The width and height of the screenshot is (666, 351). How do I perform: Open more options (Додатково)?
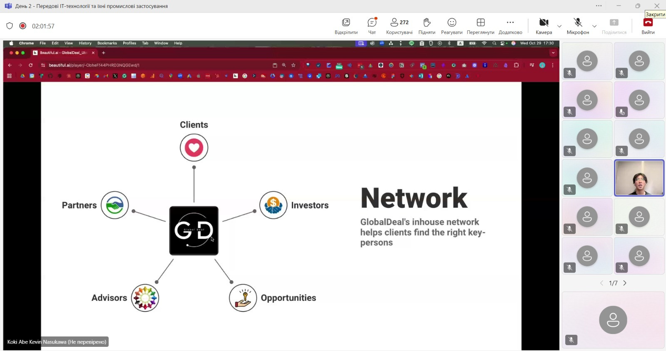click(x=510, y=26)
